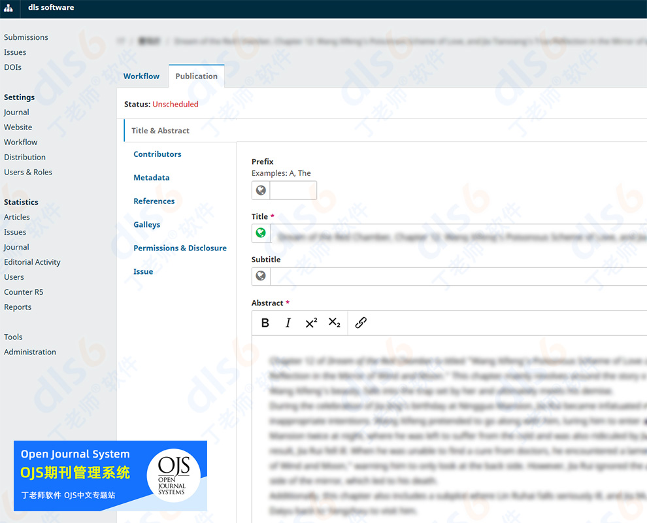The height and width of the screenshot is (523, 647).
Task: Click the site hierarchy icon in top bar
Action: 8,8
